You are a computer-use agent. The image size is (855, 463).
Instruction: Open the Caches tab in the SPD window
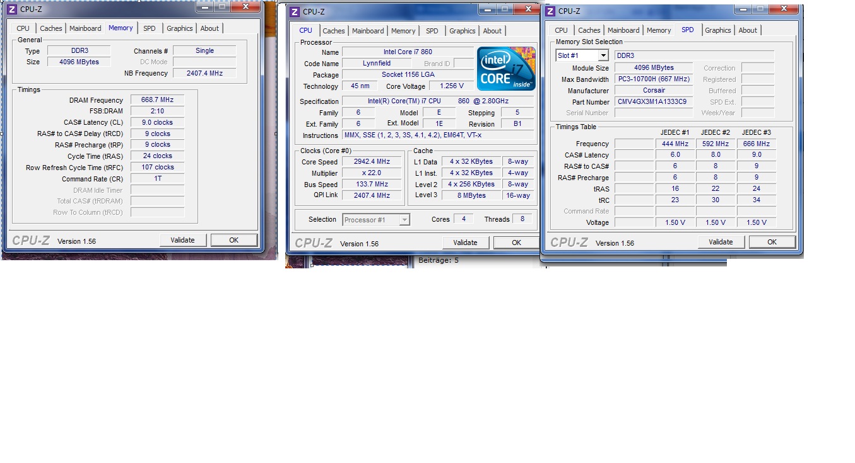589,30
